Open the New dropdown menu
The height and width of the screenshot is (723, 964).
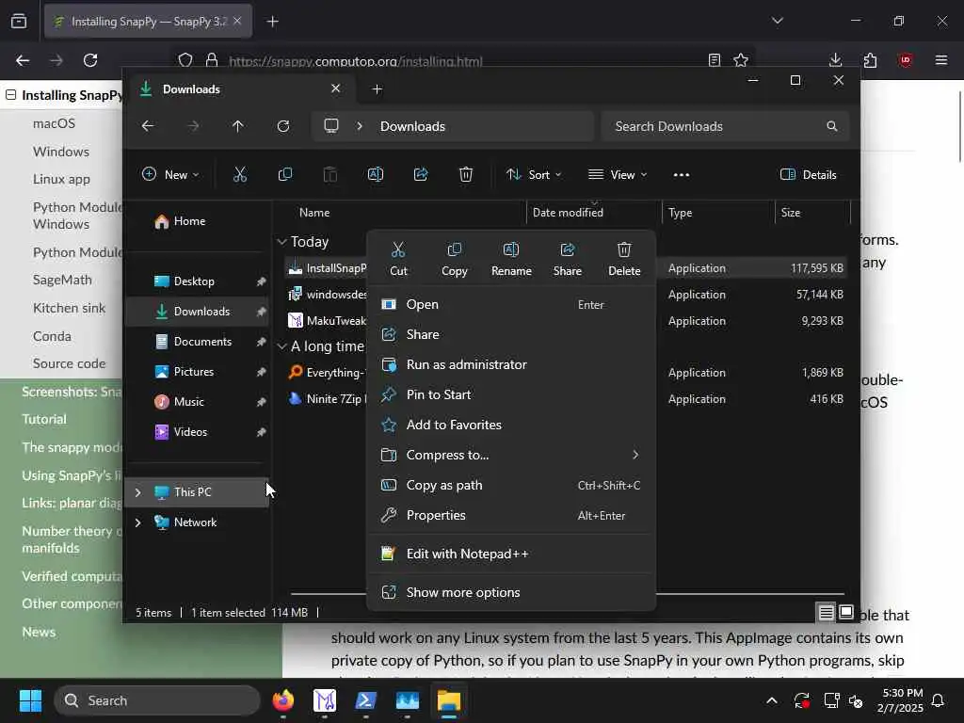[170, 174]
